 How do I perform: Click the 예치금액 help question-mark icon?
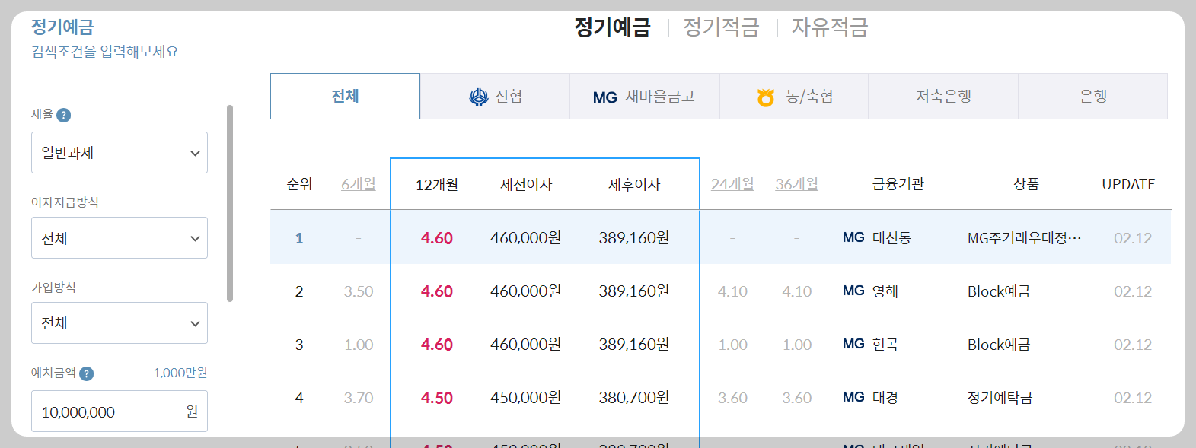(86, 373)
